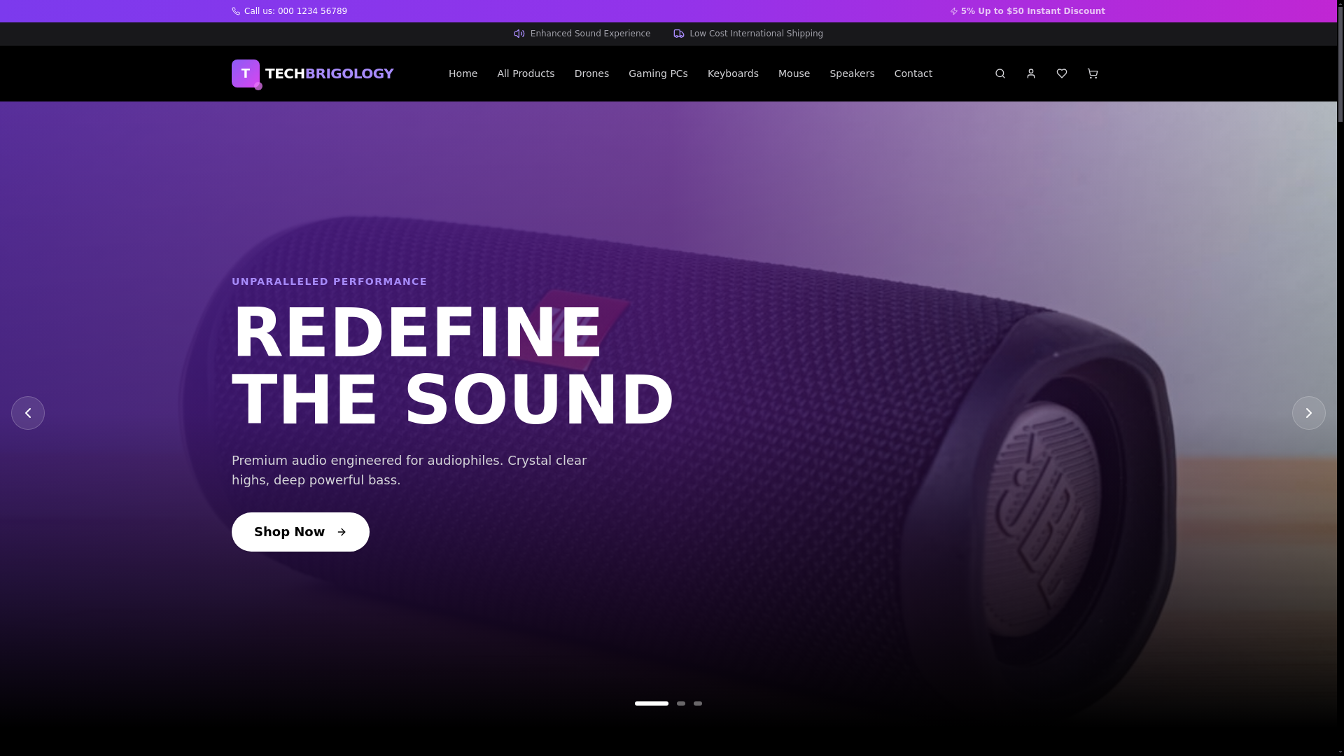Open the search icon in header

click(1000, 73)
